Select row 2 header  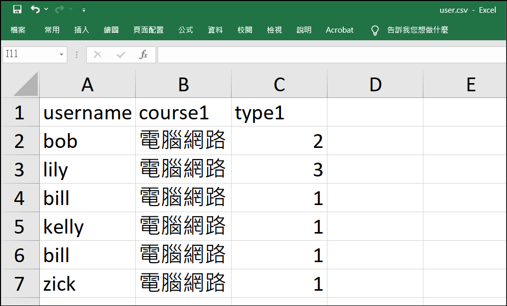pos(20,141)
